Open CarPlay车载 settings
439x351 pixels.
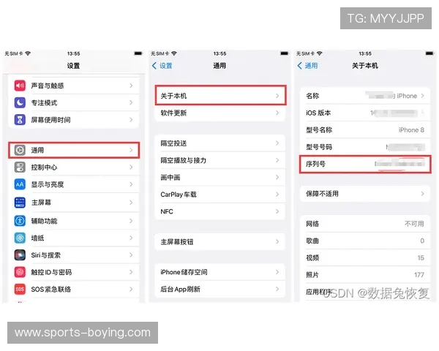pos(220,195)
